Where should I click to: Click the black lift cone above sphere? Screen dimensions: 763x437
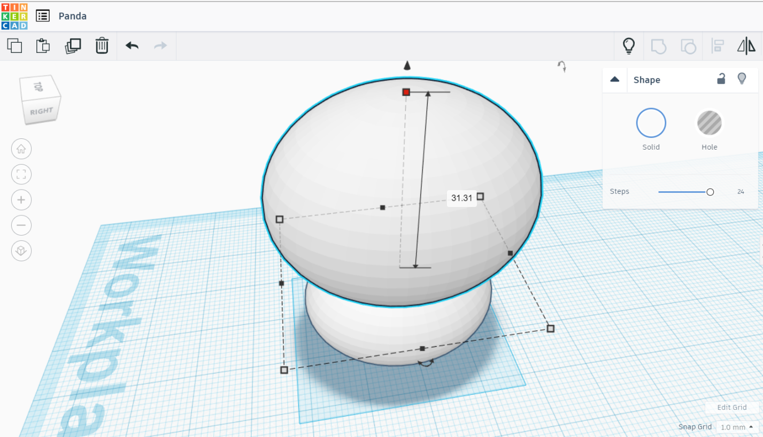tap(407, 65)
